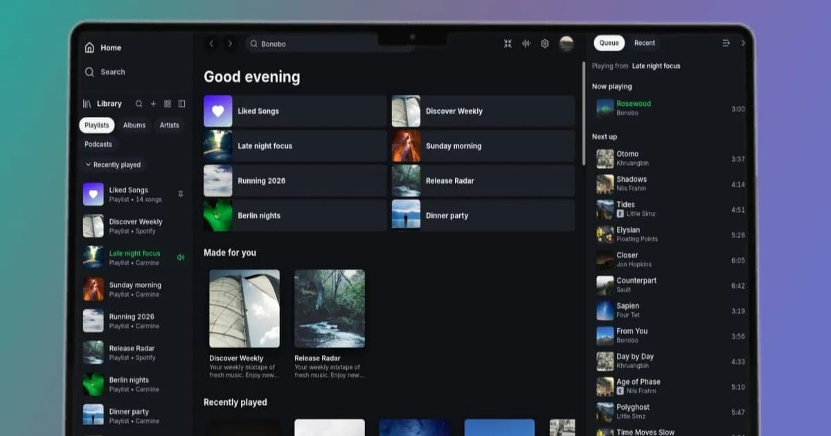Image resolution: width=831 pixels, height=436 pixels.
Task: Play From You by Bonobo from queue
Action: pyautogui.click(x=670, y=336)
